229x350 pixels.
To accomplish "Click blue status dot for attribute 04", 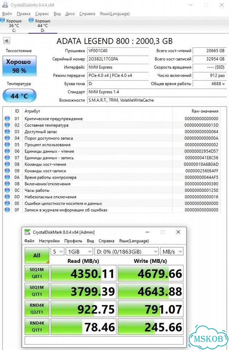I will (x=7, y=138).
